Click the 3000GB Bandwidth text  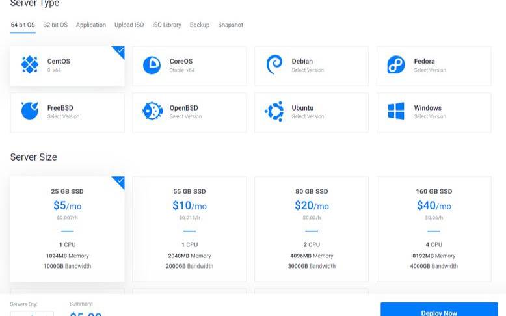point(312,266)
